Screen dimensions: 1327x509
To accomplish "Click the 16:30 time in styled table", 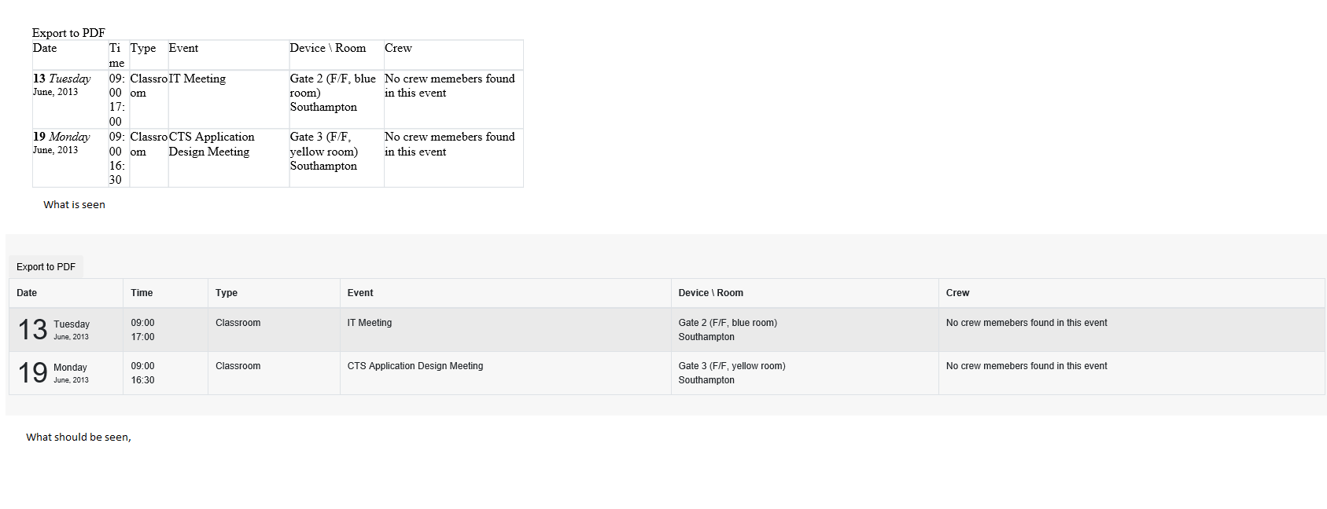I will [x=142, y=380].
